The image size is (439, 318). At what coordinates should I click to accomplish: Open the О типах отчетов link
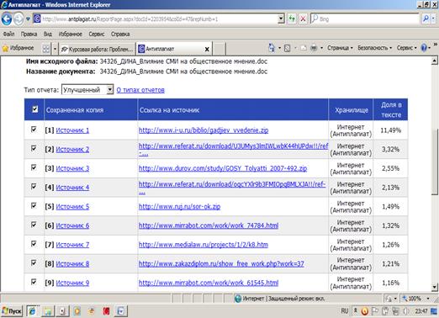coord(140,90)
